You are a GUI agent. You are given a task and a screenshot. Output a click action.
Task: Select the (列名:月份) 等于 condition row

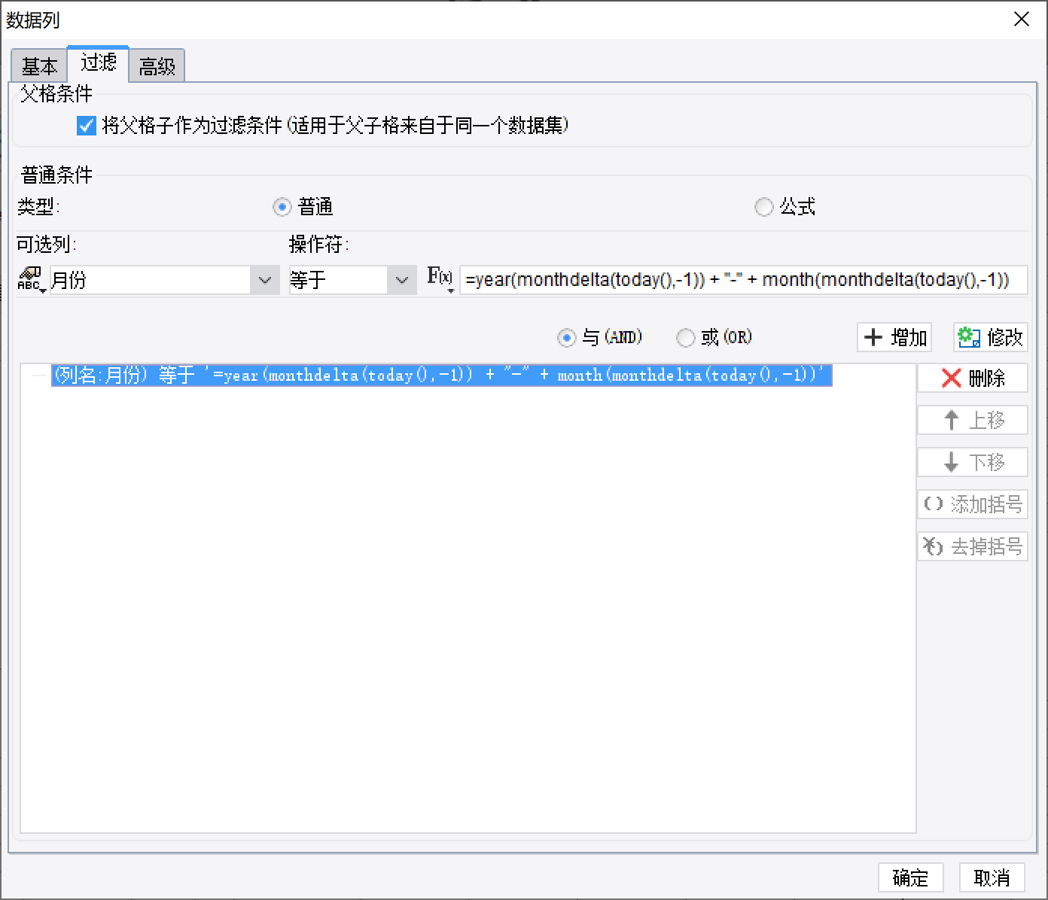coord(441,375)
